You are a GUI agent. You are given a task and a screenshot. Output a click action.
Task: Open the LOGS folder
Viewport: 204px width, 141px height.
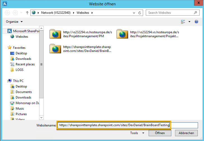20,70
